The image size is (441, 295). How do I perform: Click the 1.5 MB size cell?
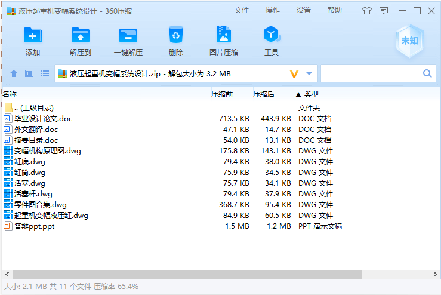pyautogui.click(x=237, y=226)
